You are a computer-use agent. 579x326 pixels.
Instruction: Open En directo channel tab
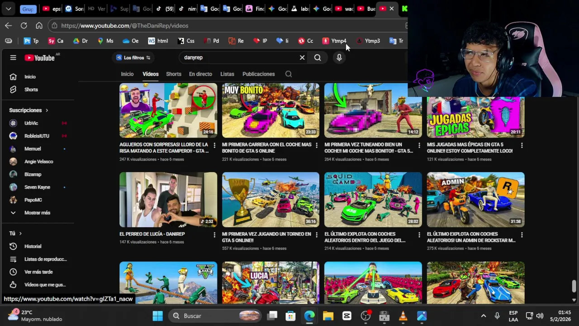pos(200,74)
